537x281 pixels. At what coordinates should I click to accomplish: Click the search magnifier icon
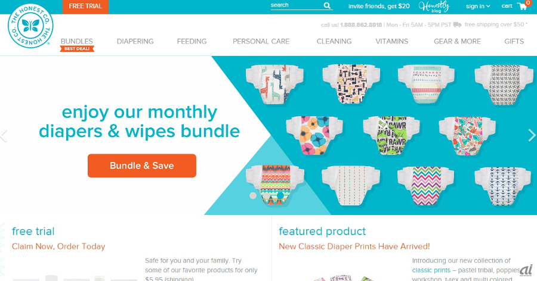[x=327, y=5]
